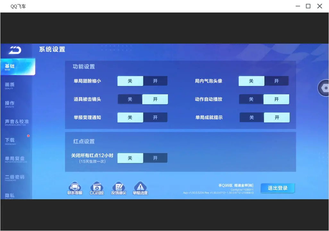This screenshot has height=231, width=329.
Task: Set 举报受理通知 to 开
Action: tap(155, 117)
